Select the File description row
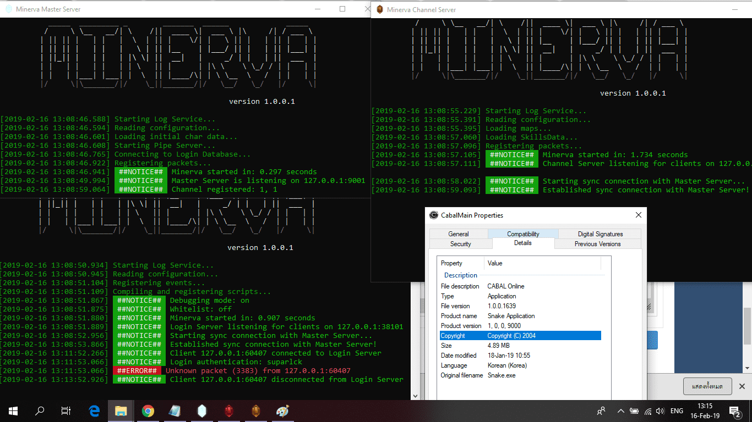752x422 pixels. tap(520, 286)
